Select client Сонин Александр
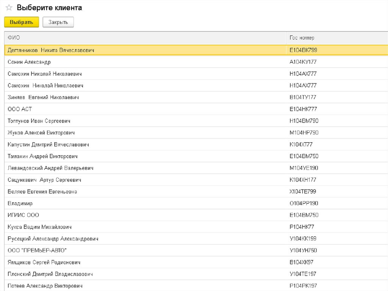This screenshot has width=388, height=291. 29,62
